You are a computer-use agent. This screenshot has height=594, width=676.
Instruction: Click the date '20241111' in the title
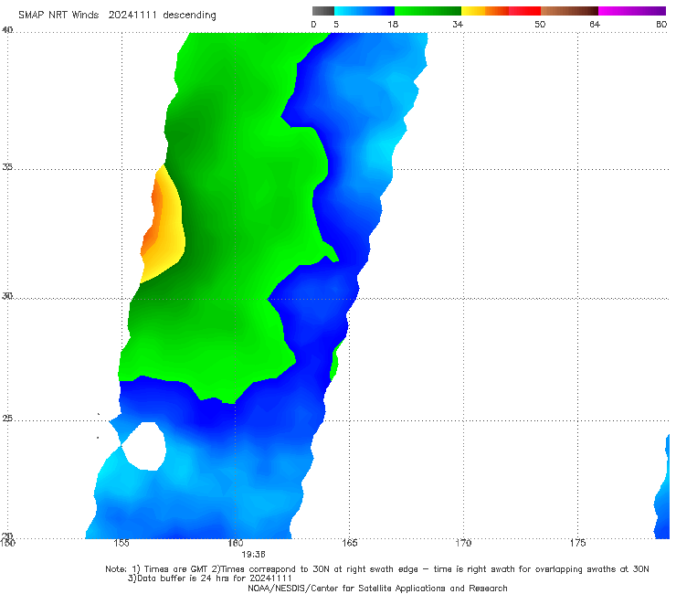132,15
